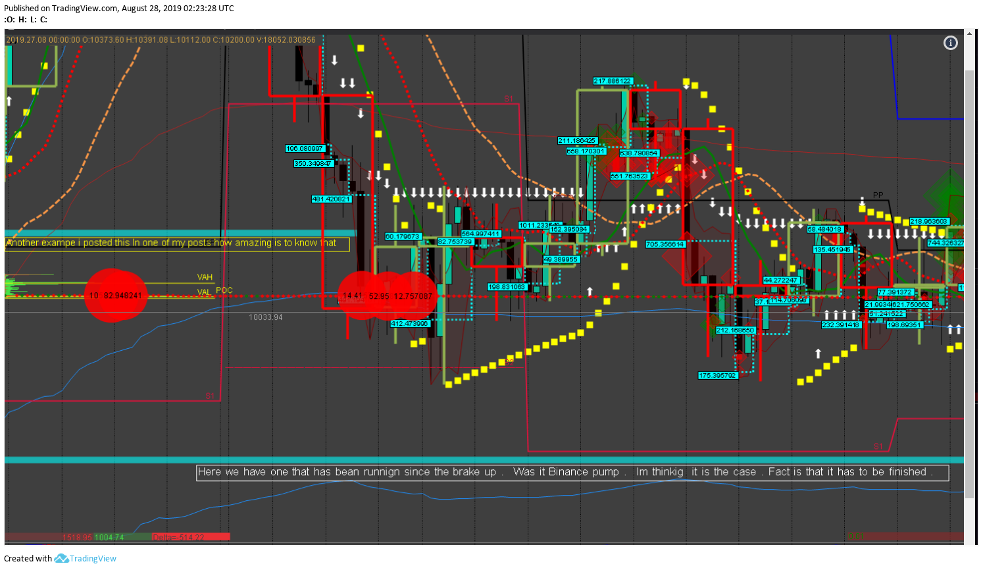Click the '705.356614' volume label
Image resolution: width=983 pixels, height=570 pixels.
665,244
